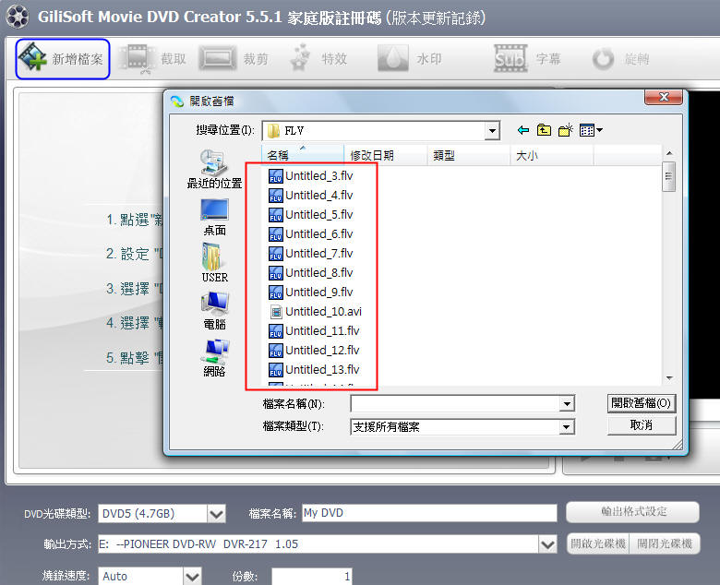Expand the DVD5 (4.7GB) disc type dropdown
This screenshot has width=720, height=585.
coord(216,513)
